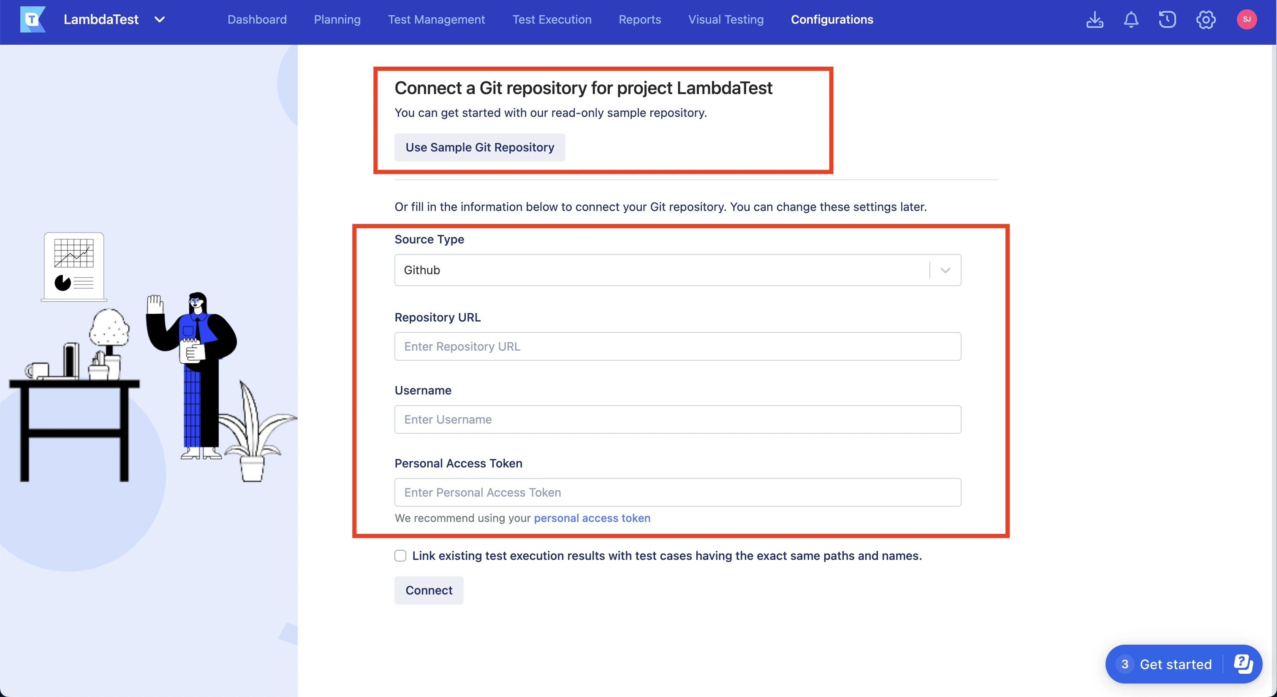Go to the Dashboard tab
1277x697 pixels.
pyautogui.click(x=257, y=20)
